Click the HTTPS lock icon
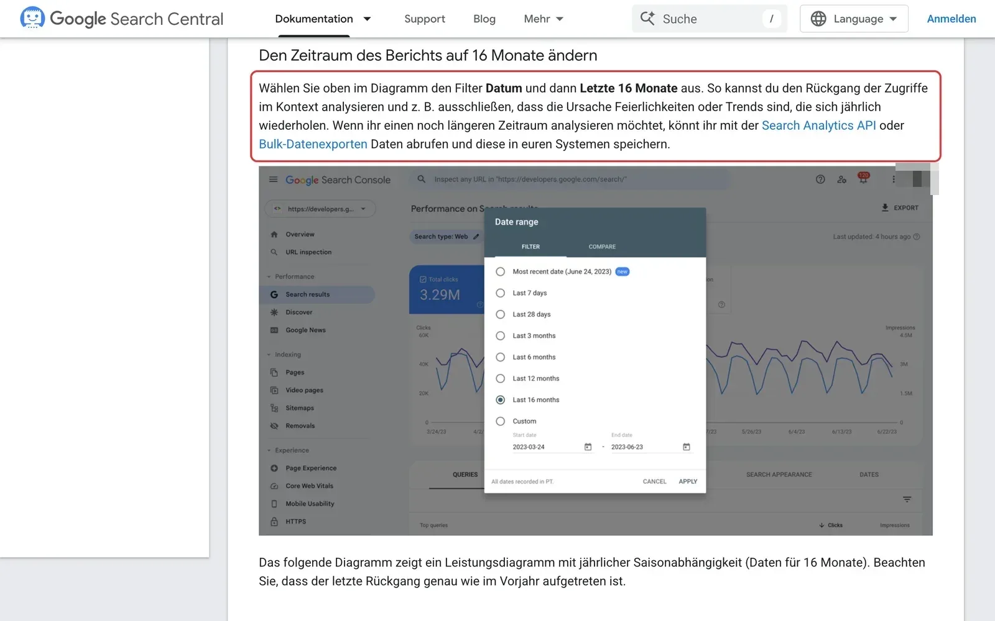Image resolution: width=995 pixels, height=621 pixels. tap(274, 522)
